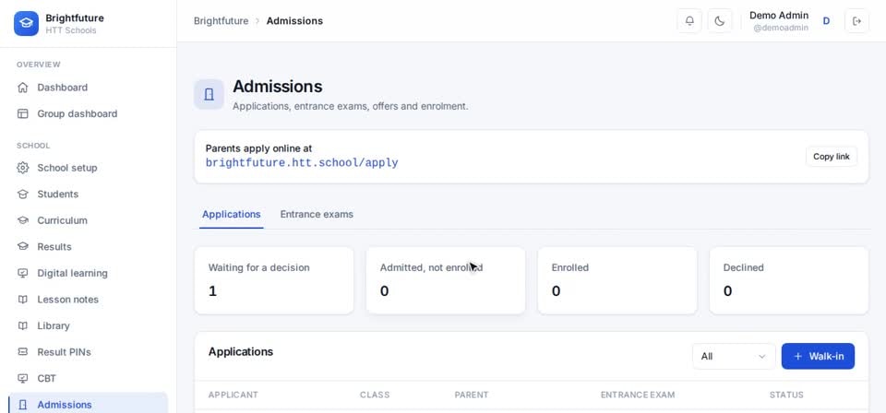Click the Result PINs ticket icon
The height and width of the screenshot is (413, 886).
[x=22, y=352]
